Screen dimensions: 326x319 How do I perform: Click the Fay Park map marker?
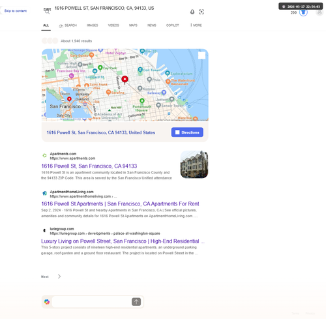[x=100, y=68]
